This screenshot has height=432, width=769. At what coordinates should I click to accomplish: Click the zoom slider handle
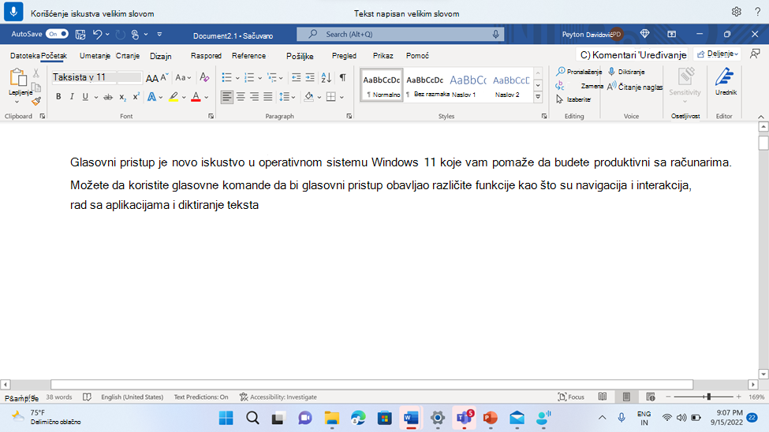point(708,397)
